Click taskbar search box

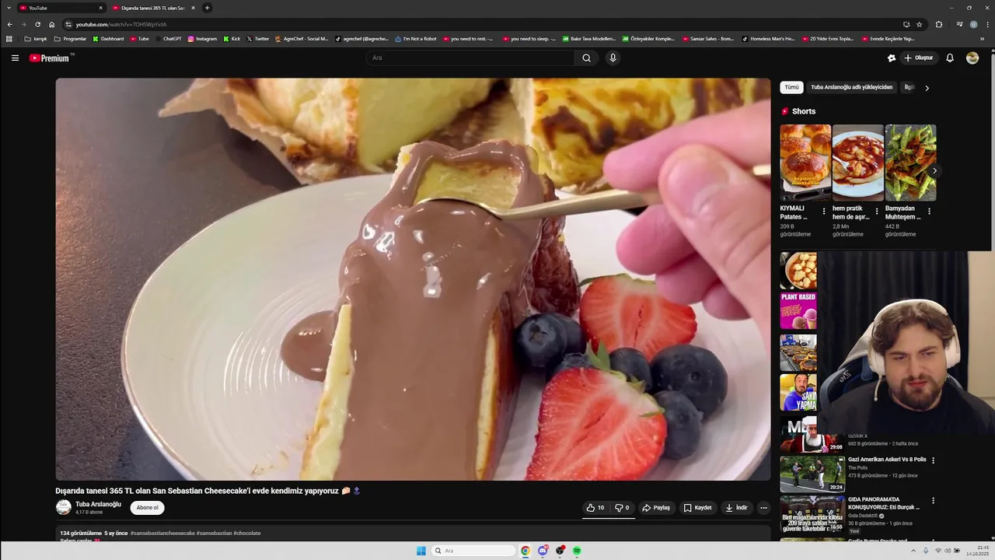tap(474, 551)
